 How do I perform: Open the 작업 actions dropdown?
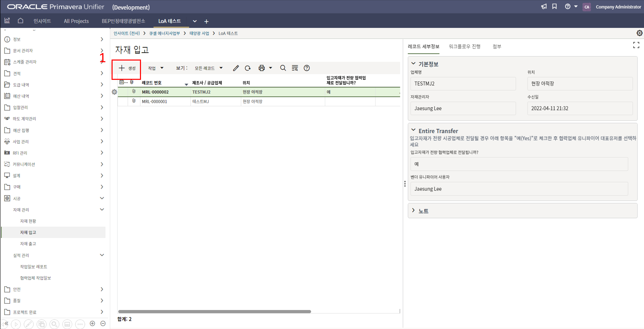pos(156,68)
